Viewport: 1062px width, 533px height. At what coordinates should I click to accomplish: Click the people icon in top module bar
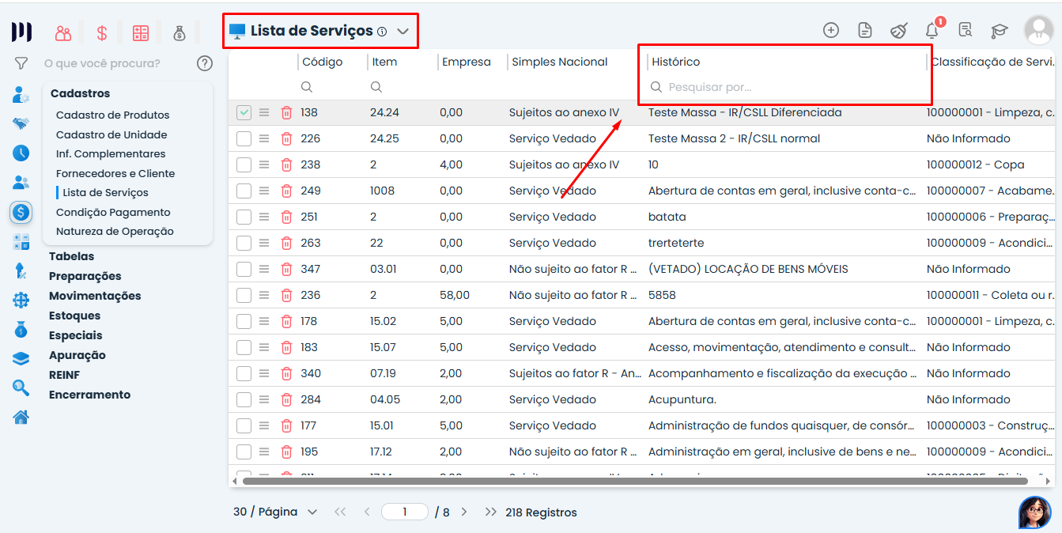63,32
